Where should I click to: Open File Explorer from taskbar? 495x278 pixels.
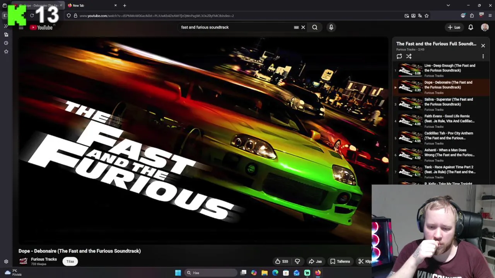(x=265, y=273)
